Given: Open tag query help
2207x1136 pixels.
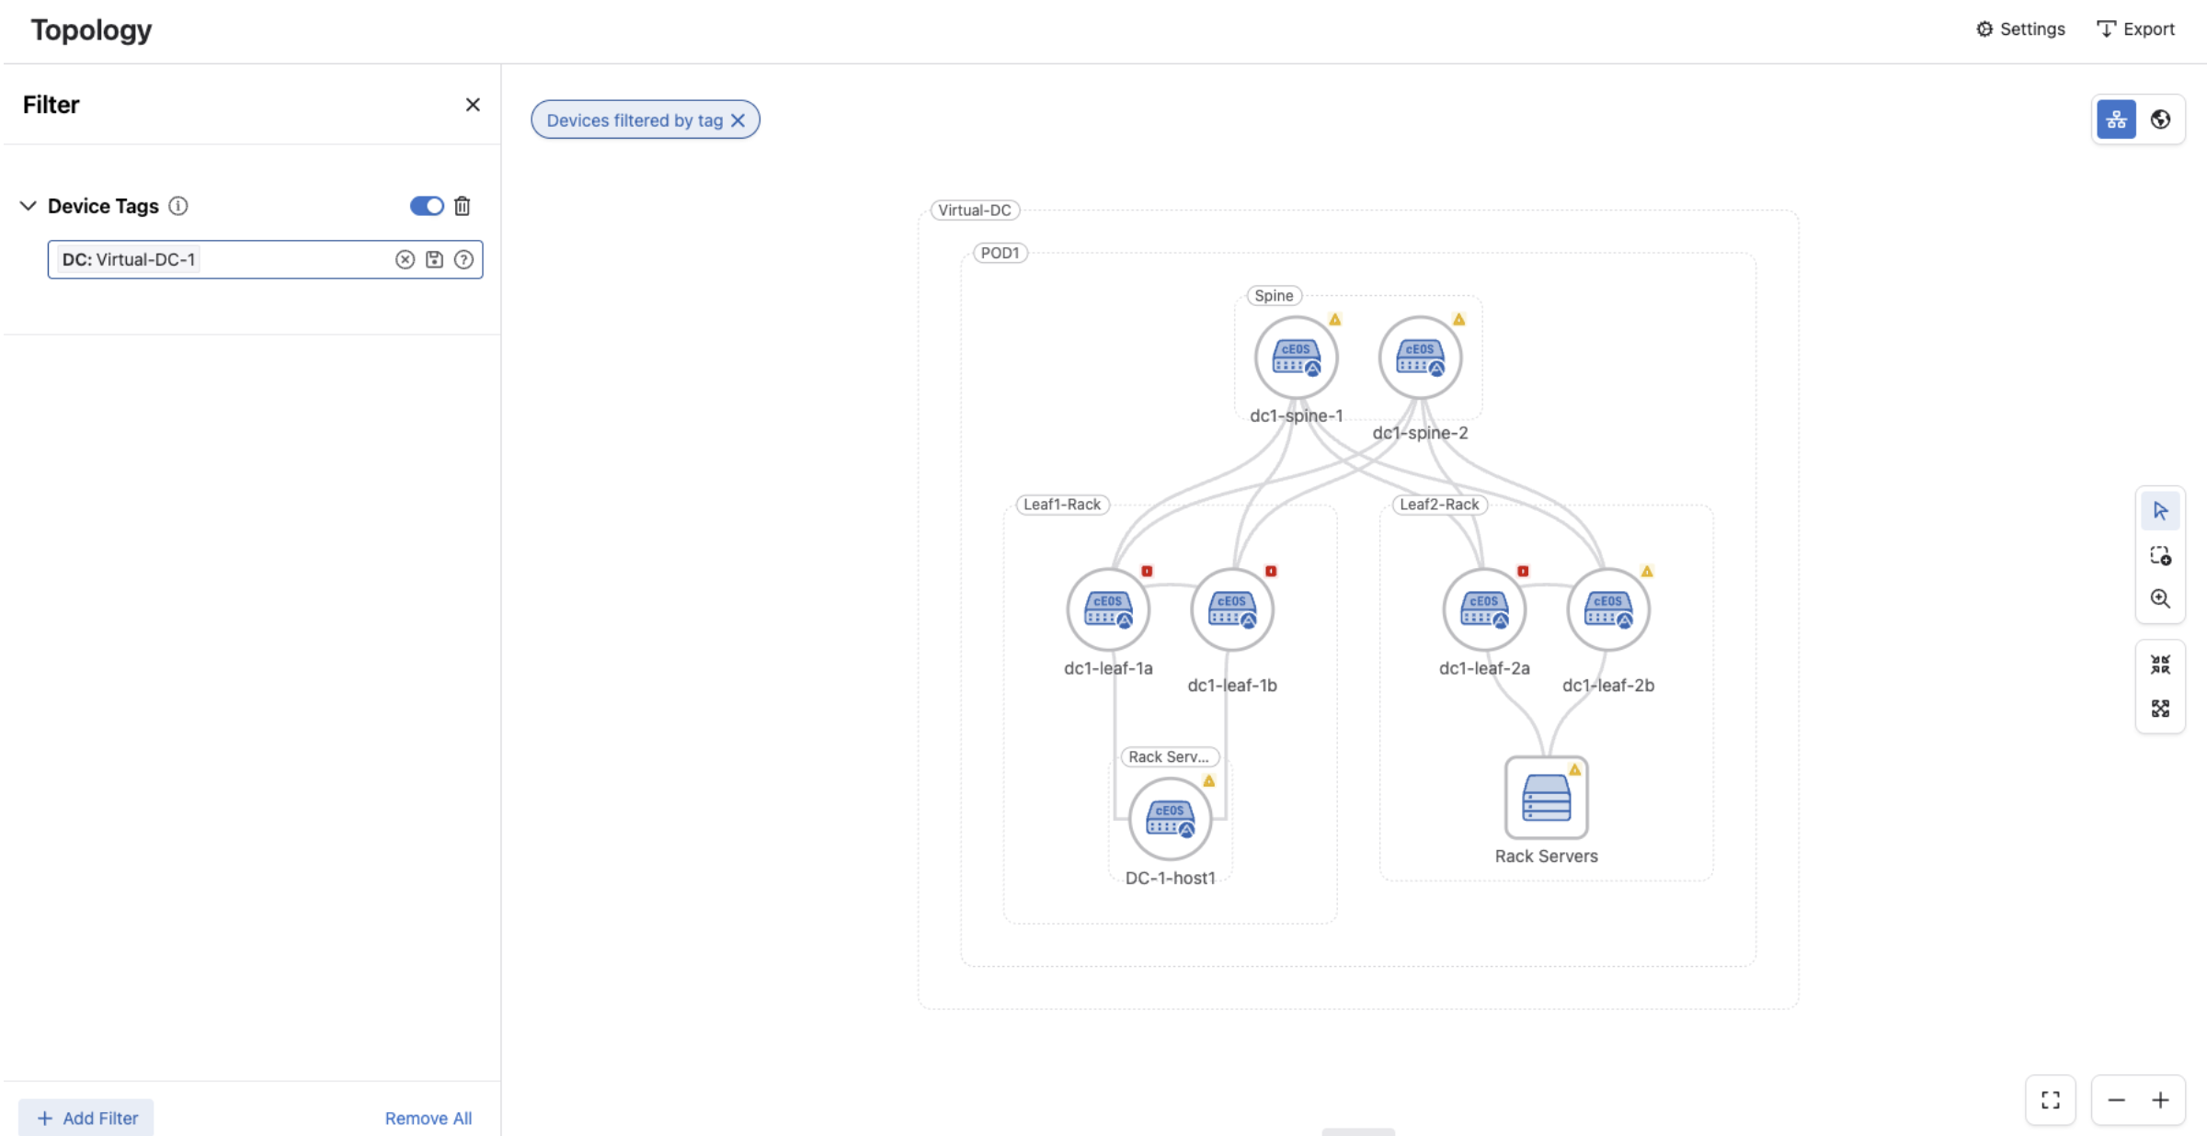Looking at the screenshot, I should [x=463, y=259].
